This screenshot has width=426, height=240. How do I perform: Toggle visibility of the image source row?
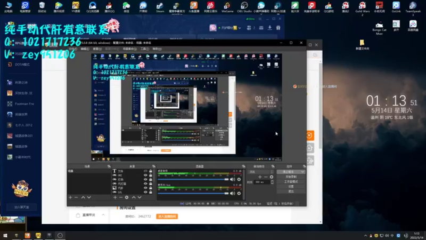145,188
